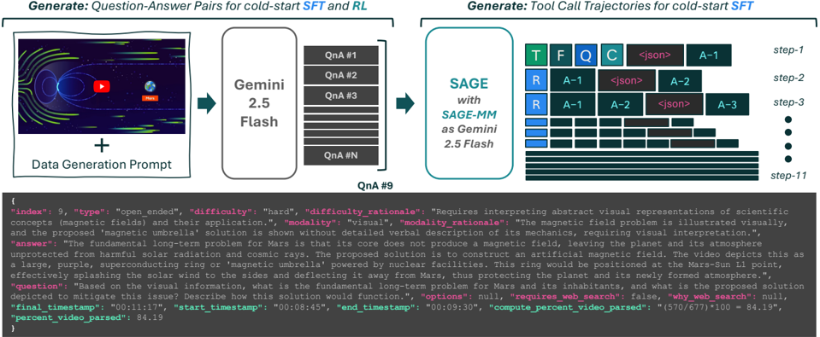Click the Data Generation Prompt caption
The image size is (820, 337).
[x=102, y=166]
